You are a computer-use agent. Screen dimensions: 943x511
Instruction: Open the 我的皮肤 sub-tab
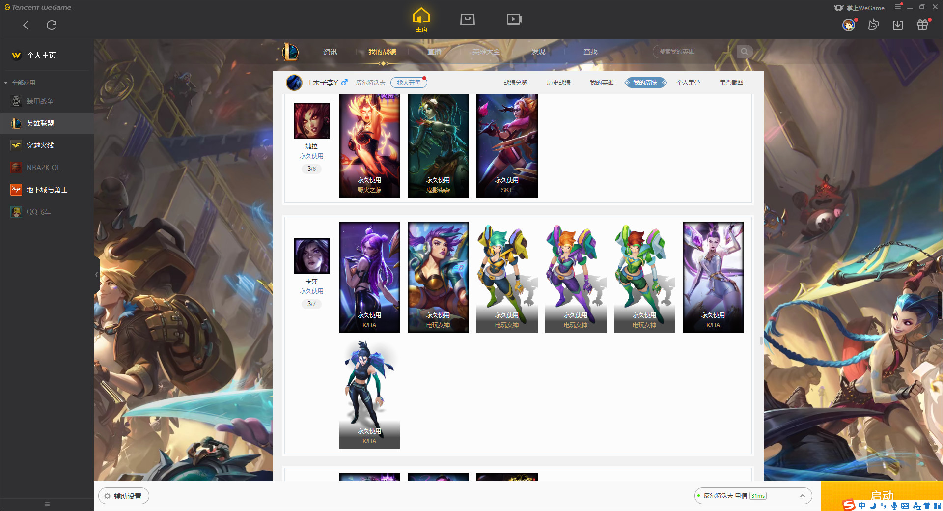[x=645, y=83]
